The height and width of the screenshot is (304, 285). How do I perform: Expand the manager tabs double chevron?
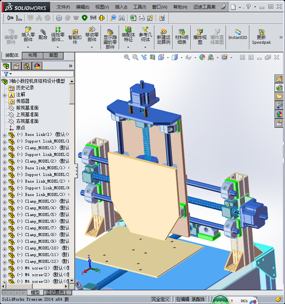(71, 66)
